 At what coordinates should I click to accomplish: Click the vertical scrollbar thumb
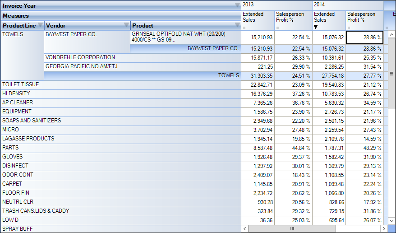(x=391, y=74)
